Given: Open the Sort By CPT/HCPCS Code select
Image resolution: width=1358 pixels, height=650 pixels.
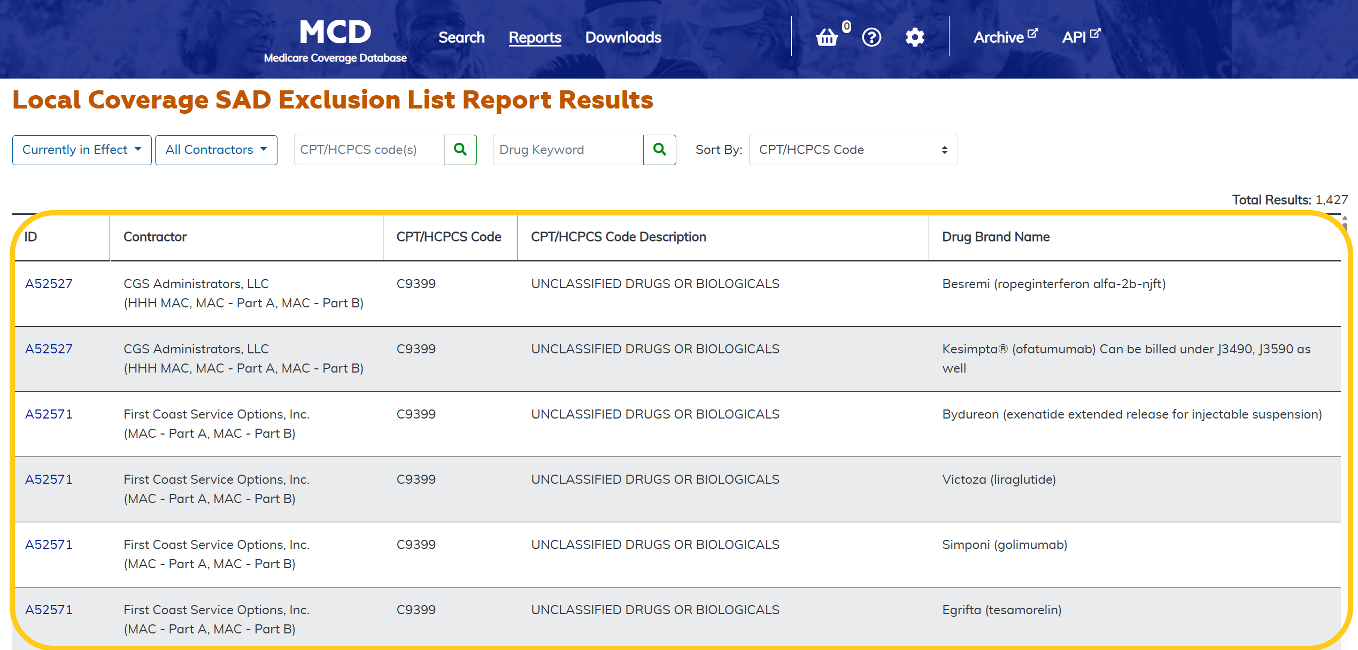Looking at the screenshot, I should click(x=853, y=150).
